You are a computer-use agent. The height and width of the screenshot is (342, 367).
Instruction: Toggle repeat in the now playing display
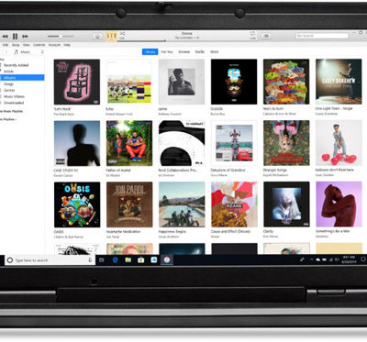(252, 33)
